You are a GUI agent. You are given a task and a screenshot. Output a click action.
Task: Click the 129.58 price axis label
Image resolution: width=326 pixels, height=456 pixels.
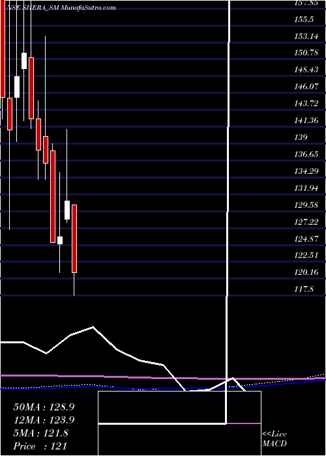click(x=306, y=205)
